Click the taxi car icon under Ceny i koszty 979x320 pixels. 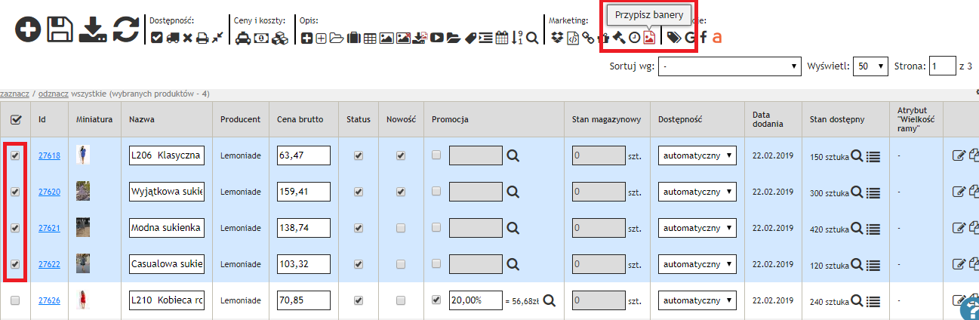pos(243,38)
